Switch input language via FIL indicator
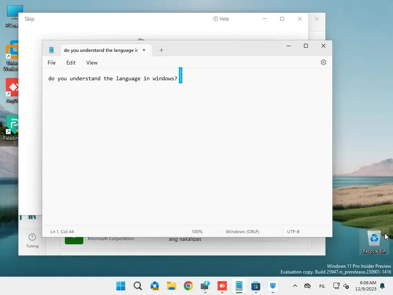The width and height of the screenshot is (393, 295). (322, 286)
